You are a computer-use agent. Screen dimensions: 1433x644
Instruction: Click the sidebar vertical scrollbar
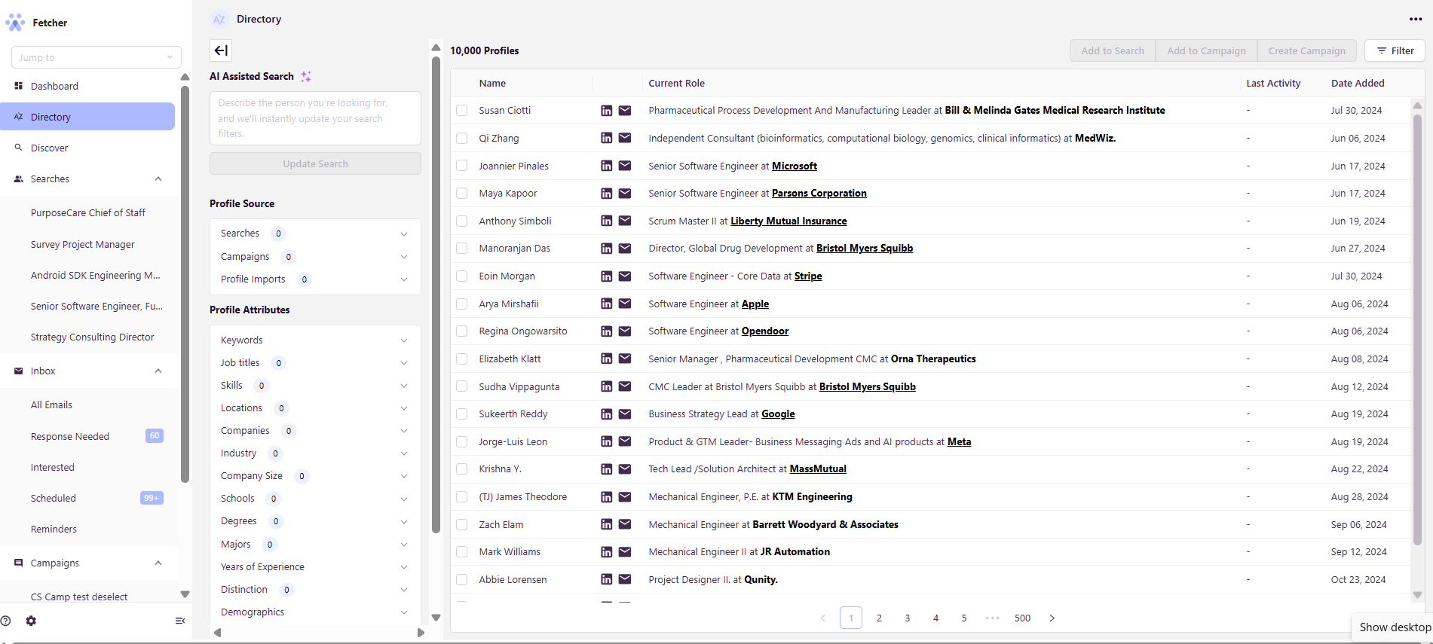pos(185,284)
